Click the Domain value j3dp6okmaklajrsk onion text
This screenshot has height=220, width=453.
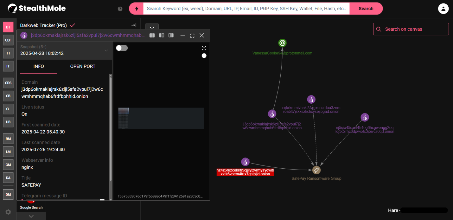62,93
